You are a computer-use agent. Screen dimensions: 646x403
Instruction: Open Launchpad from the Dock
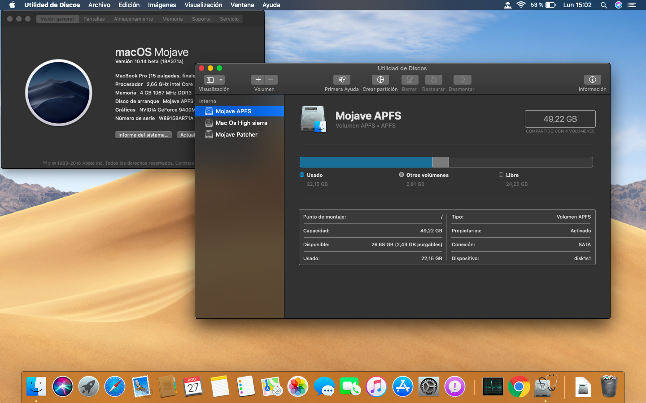pyautogui.click(x=89, y=386)
